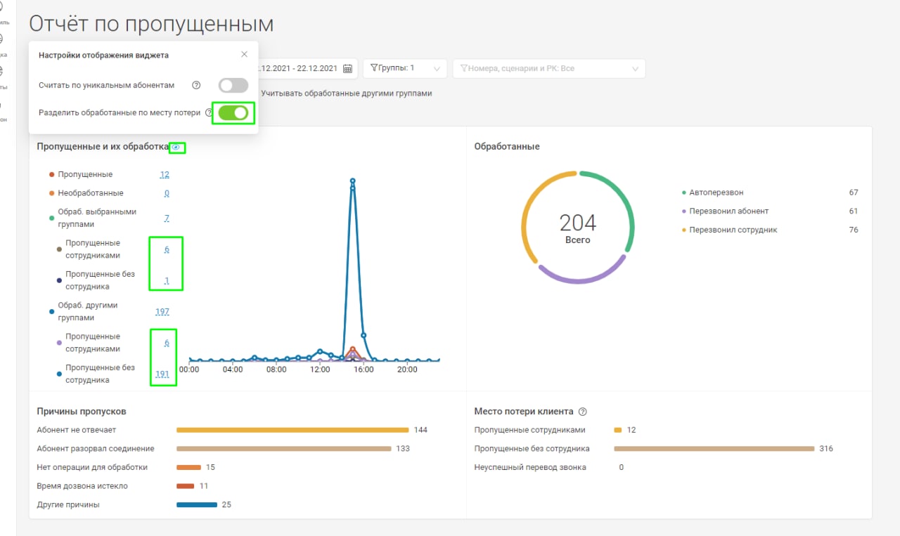Click the tall blue peak point in line chart
The image size is (900, 536).
[352, 181]
